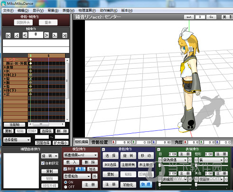The image size is (233, 192).
Task: Open the 表情(M) menu
Action: [x=68, y=10]
